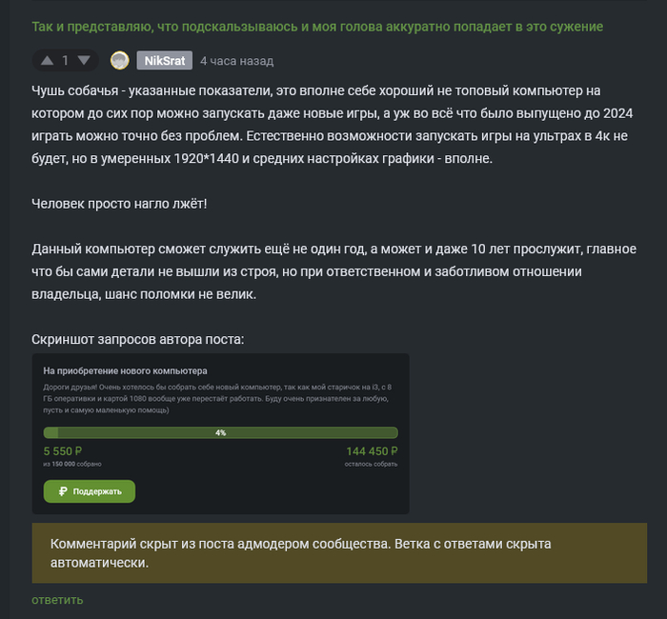Click the 'осталось собрать' label
667x619 pixels.
pos(372,464)
